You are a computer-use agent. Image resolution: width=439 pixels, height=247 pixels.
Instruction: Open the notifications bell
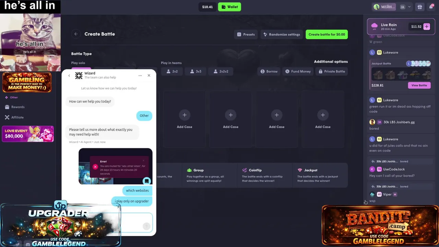coord(431,7)
